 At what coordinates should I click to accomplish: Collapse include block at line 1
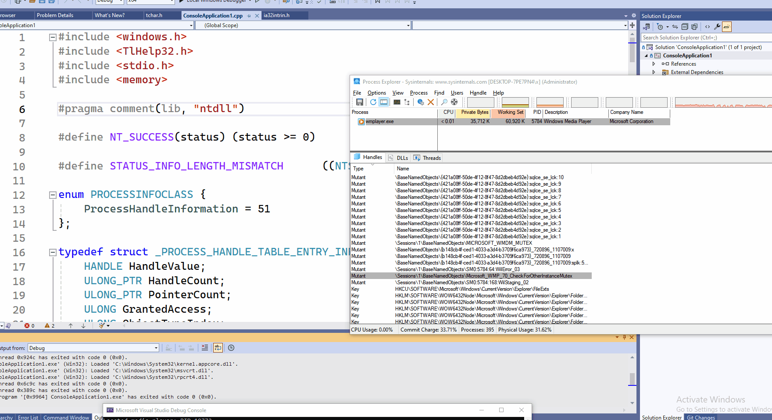[53, 37]
